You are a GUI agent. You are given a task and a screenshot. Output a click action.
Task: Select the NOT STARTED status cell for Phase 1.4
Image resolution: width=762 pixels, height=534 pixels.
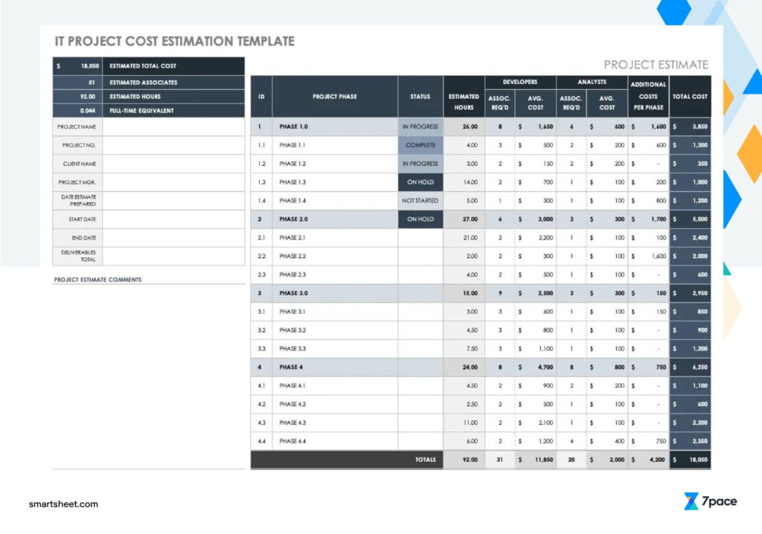420,200
